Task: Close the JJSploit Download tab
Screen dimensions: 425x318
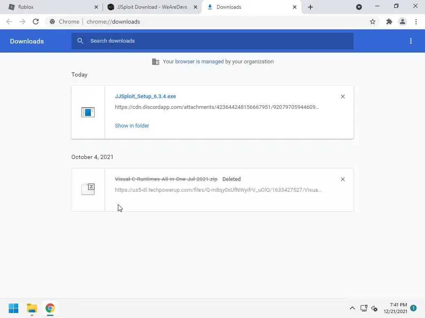Action: 195,7
